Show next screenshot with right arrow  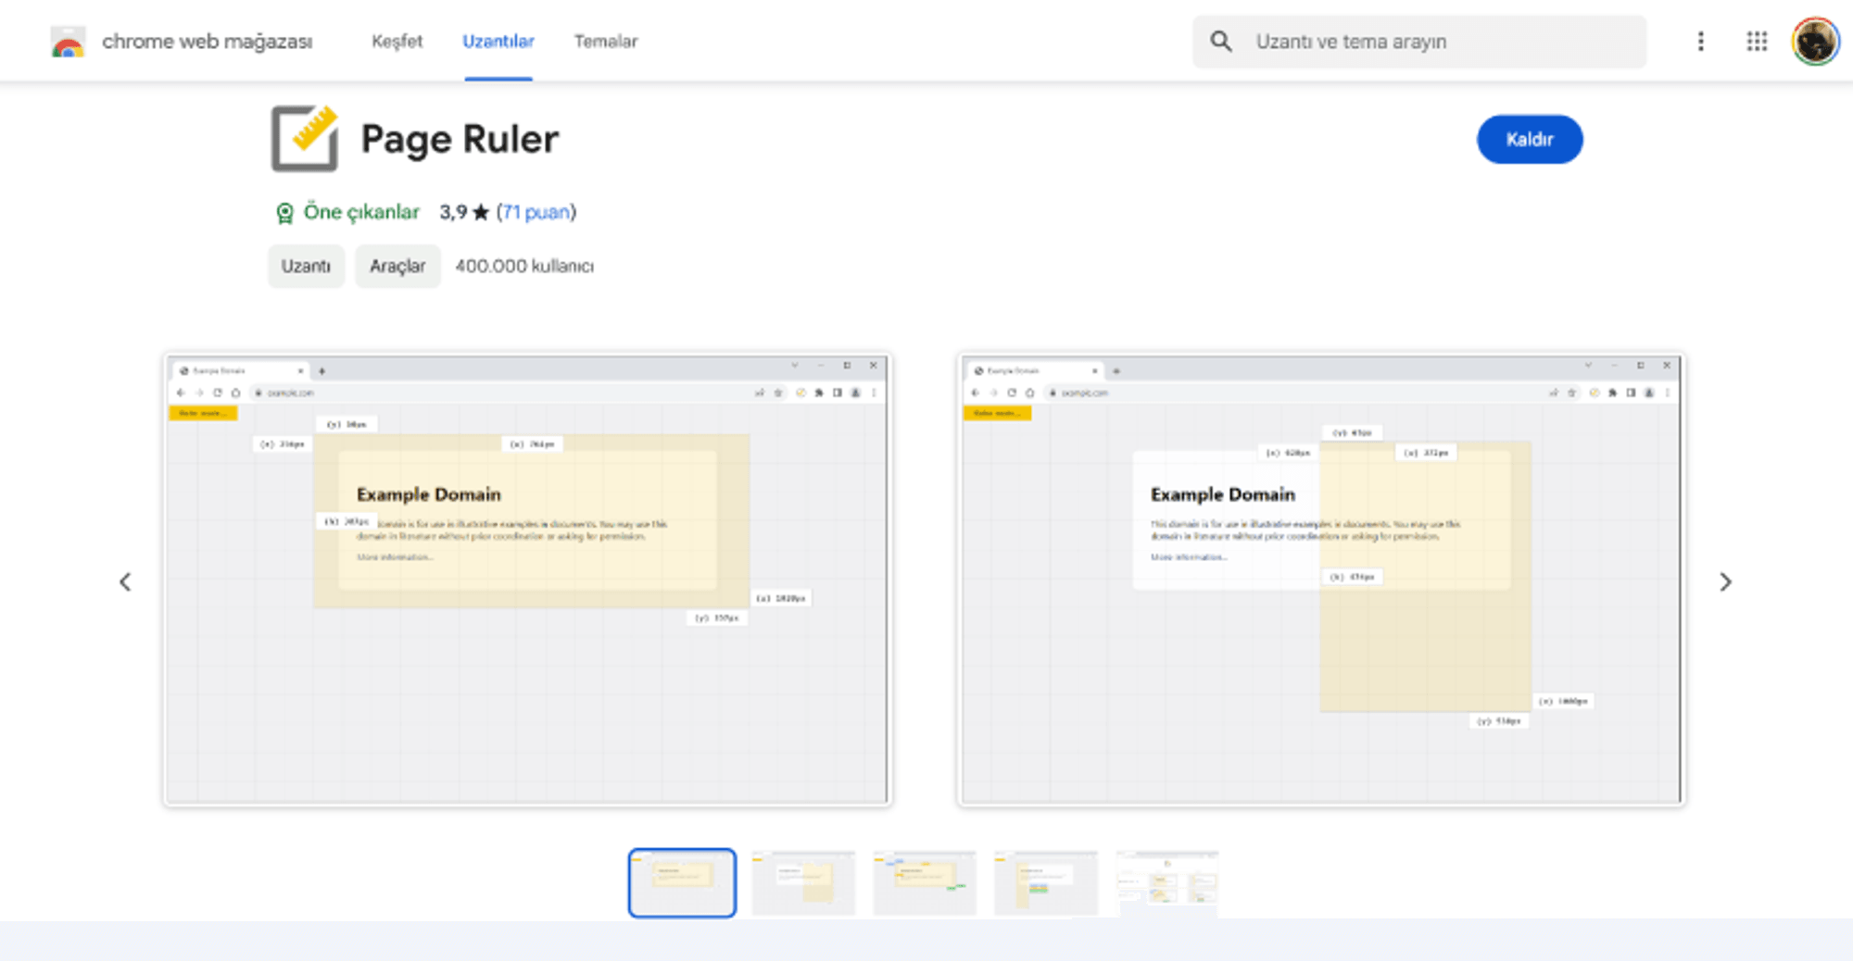[x=1724, y=581]
